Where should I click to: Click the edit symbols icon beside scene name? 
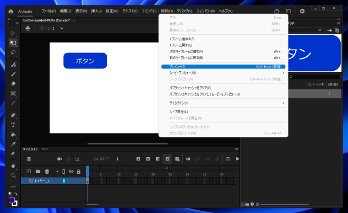[x=28, y=28]
